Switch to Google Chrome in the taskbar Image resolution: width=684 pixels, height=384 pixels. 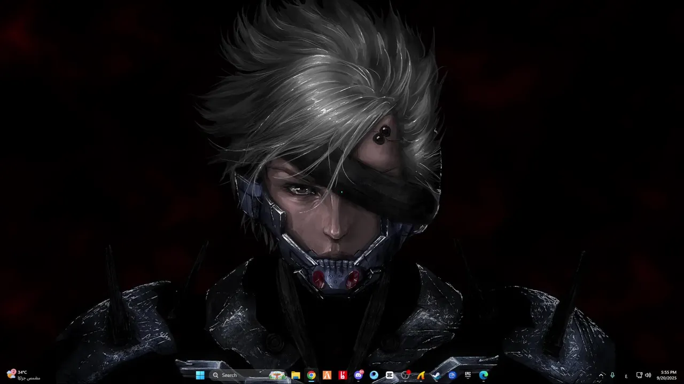pyautogui.click(x=311, y=375)
